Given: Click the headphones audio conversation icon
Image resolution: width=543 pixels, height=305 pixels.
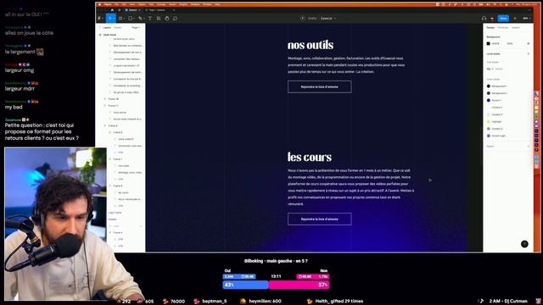Looking at the screenshot, I should pyautogui.click(x=484, y=19).
